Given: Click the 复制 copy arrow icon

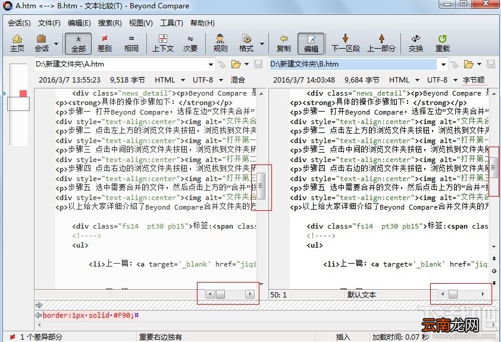Looking at the screenshot, I should coord(283,43).
